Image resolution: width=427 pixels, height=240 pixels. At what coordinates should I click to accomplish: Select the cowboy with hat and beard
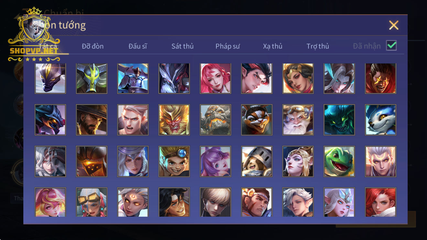(x=92, y=120)
